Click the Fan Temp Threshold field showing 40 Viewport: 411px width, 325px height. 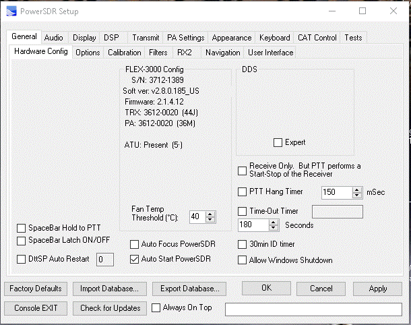click(x=198, y=217)
